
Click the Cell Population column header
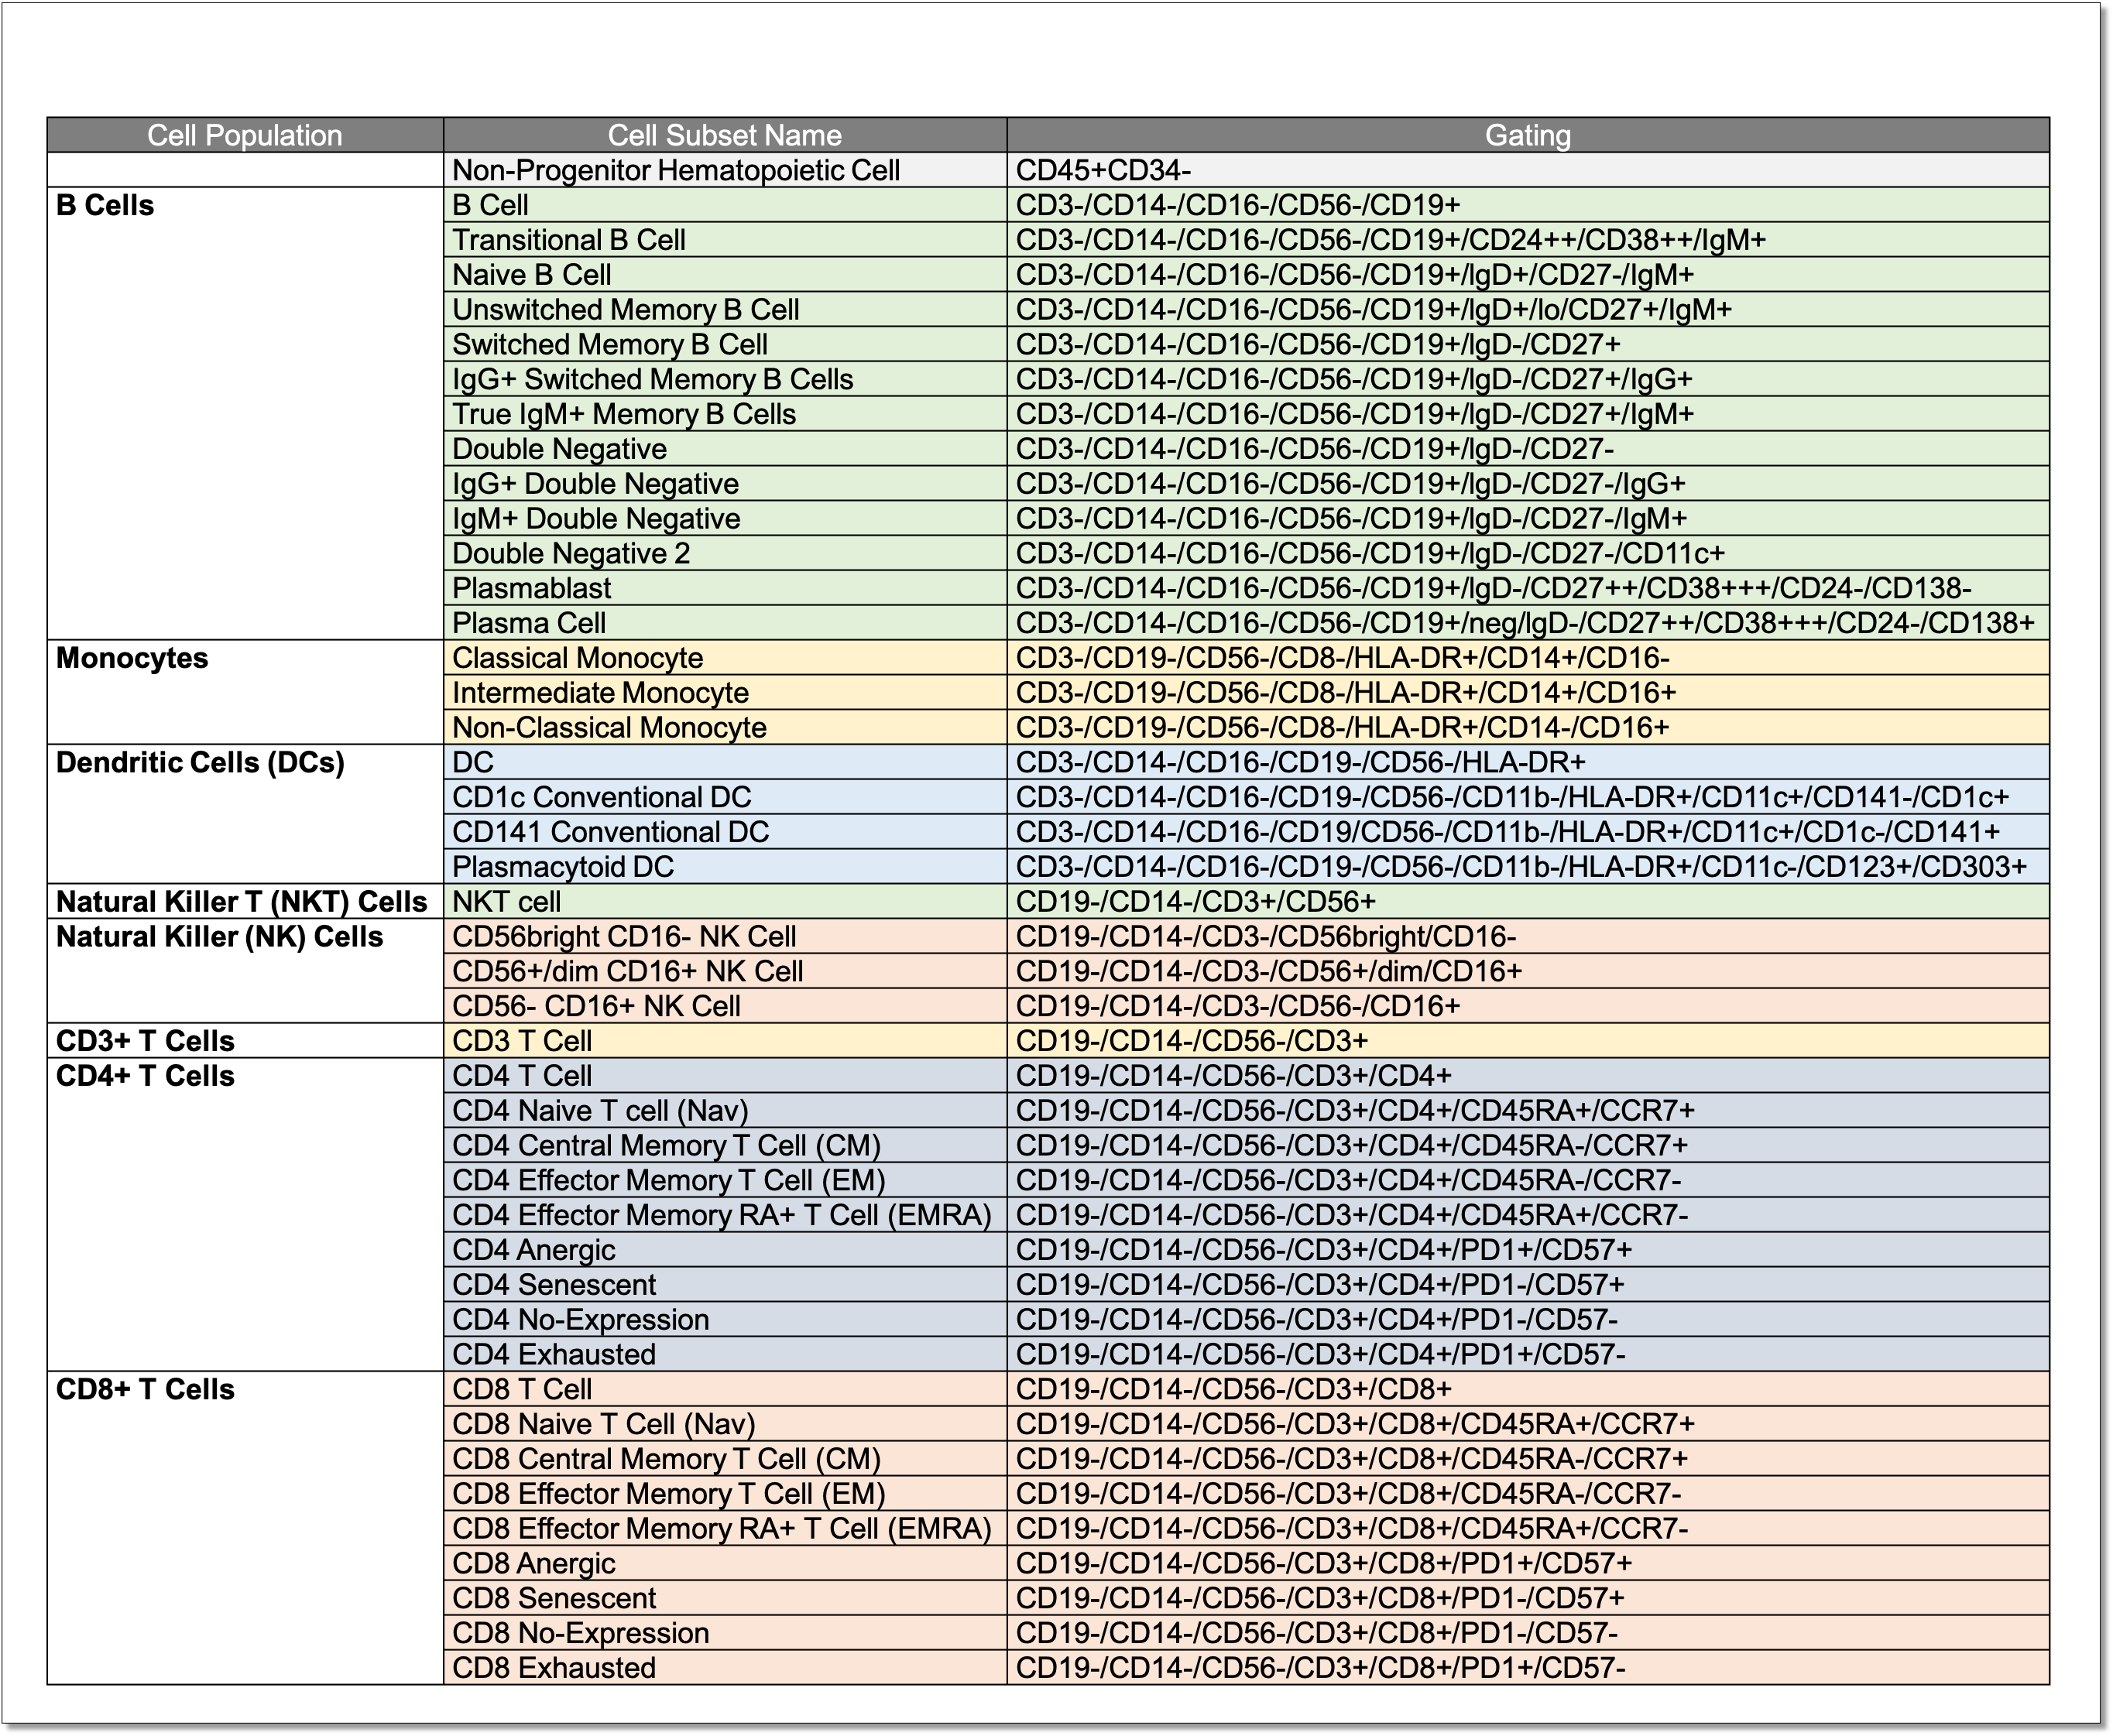244,135
